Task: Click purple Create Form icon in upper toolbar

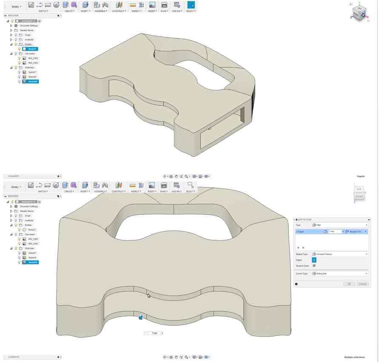Action: tap(74, 5)
